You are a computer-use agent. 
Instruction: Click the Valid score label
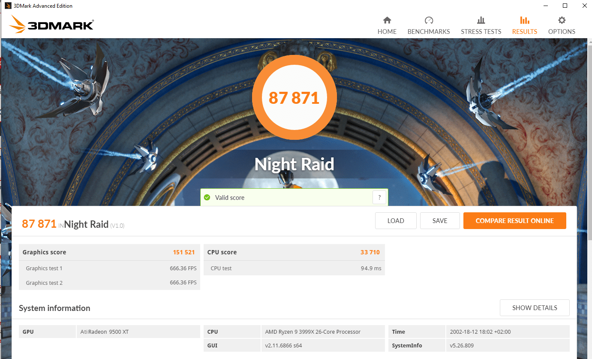click(x=230, y=198)
